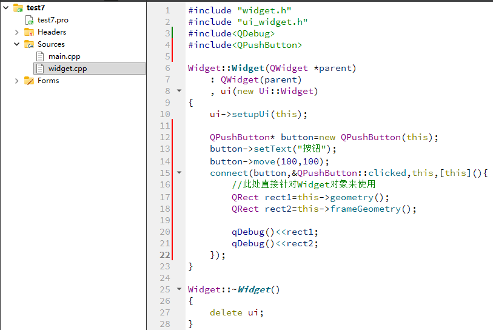Image resolution: width=493 pixels, height=330 pixels.
Task: Click the Forms folder icon
Action: click(x=29, y=81)
